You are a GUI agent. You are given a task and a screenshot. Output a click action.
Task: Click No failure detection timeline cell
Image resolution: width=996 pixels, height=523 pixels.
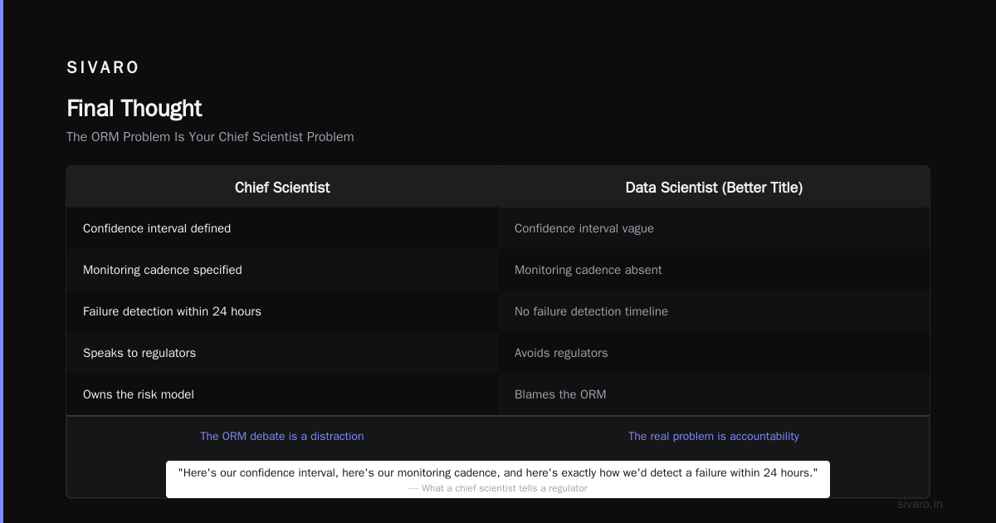tap(714, 311)
